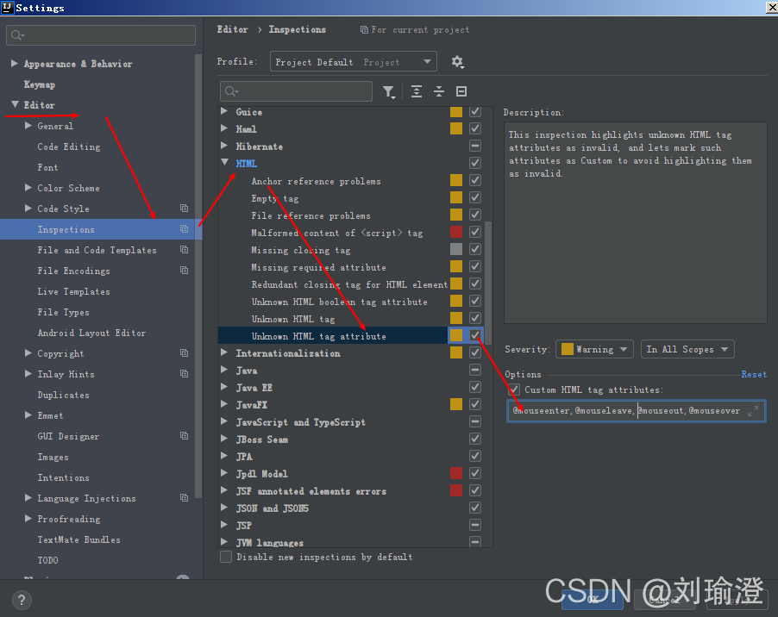778x617 pixels.
Task: Click the For current project icon
Action: click(x=364, y=30)
